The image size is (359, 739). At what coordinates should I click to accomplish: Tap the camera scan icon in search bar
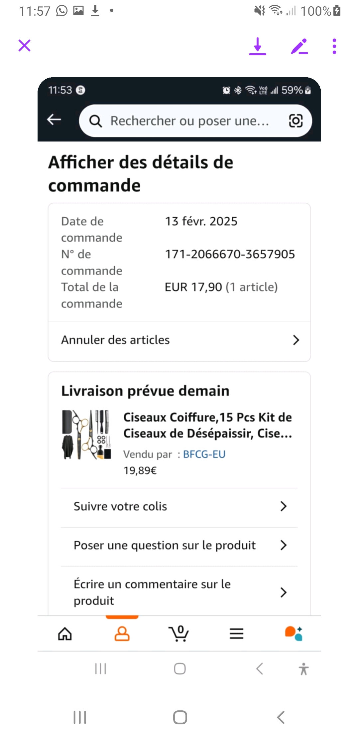(x=296, y=121)
